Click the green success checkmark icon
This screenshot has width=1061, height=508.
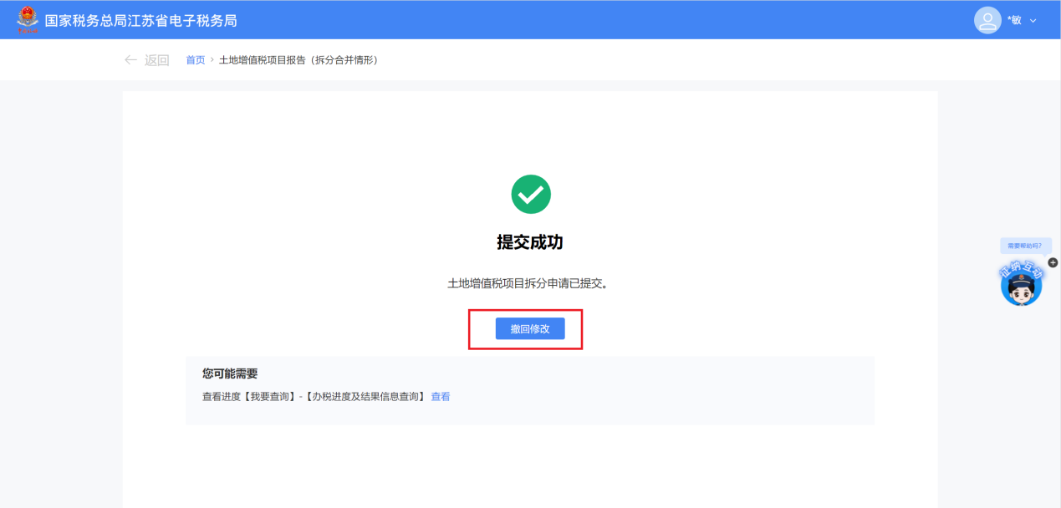click(530, 194)
